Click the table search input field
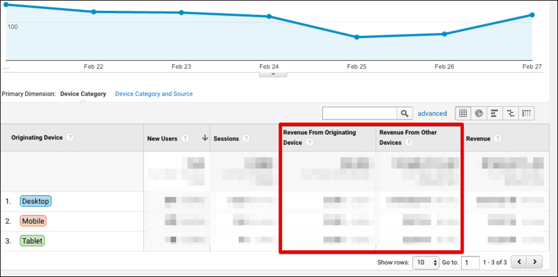Image resolution: width=558 pixels, height=277 pixels. (x=359, y=113)
